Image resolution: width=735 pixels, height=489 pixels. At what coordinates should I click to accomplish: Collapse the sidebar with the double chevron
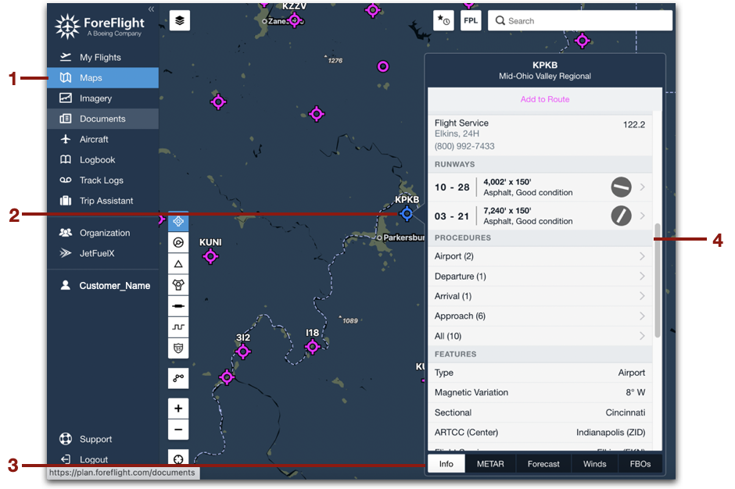(151, 9)
